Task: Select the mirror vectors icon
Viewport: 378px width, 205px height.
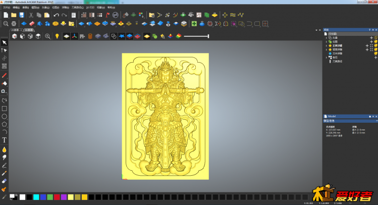Action: point(226,24)
